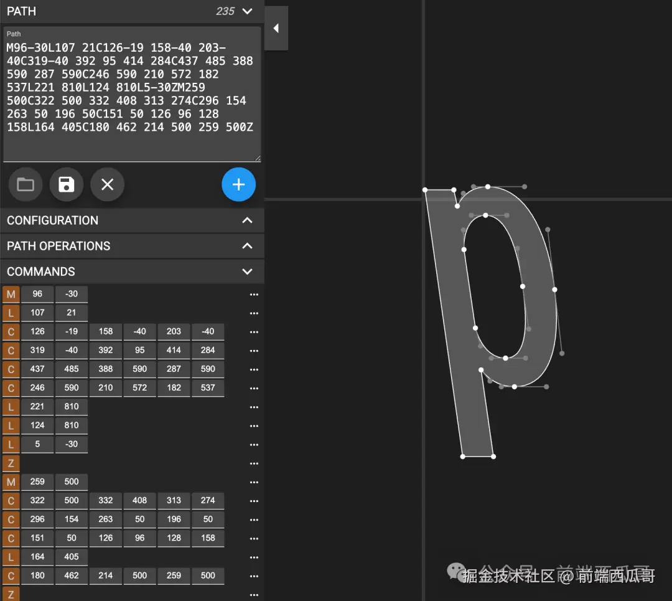Edit the 572 value in fourth C row
Image resolution: width=672 pixels, height=601 pixels.
pyautogui.click(x=139, y=388)
